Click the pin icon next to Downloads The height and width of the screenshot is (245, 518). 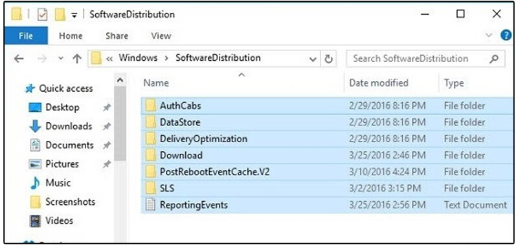tap(106, 126)
